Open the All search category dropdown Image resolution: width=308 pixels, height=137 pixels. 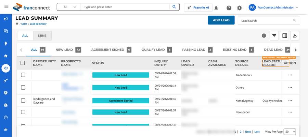[x=69, y=7]
